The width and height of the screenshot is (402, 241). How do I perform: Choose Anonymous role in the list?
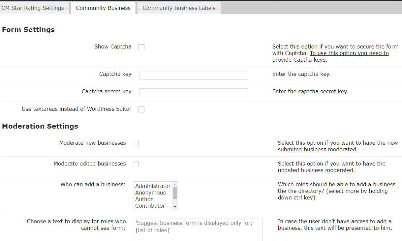click(150, 193)
